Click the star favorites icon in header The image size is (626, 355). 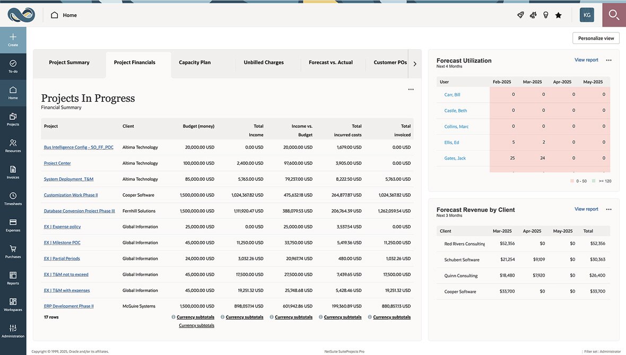pyautogui.click(x=558, y=15)
